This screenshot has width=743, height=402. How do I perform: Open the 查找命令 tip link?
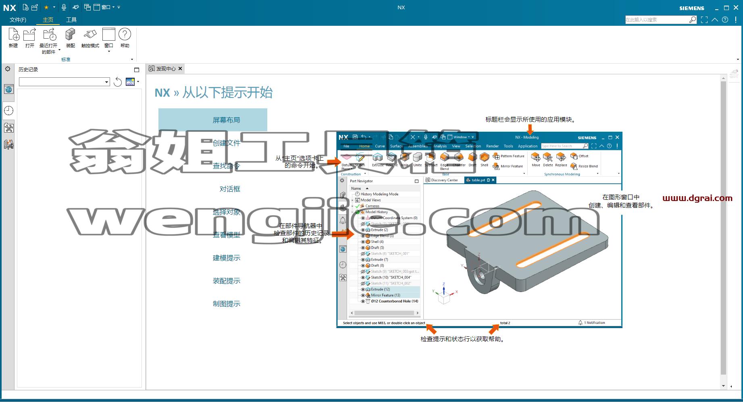pos(226,166)
